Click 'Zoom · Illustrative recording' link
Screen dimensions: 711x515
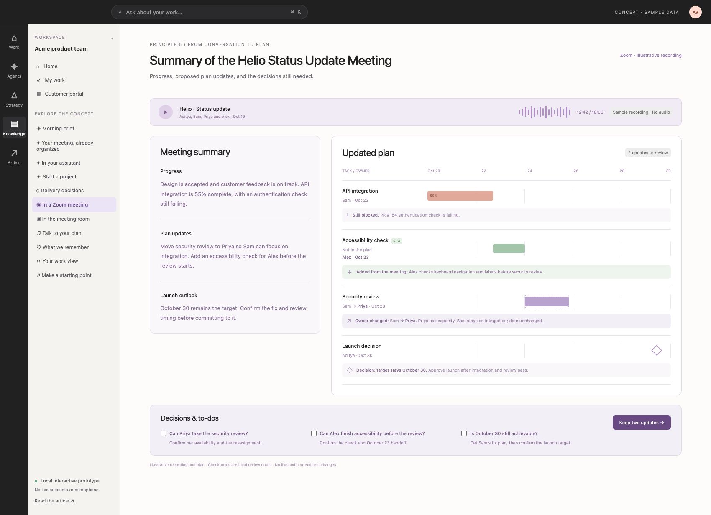[651, 55]
